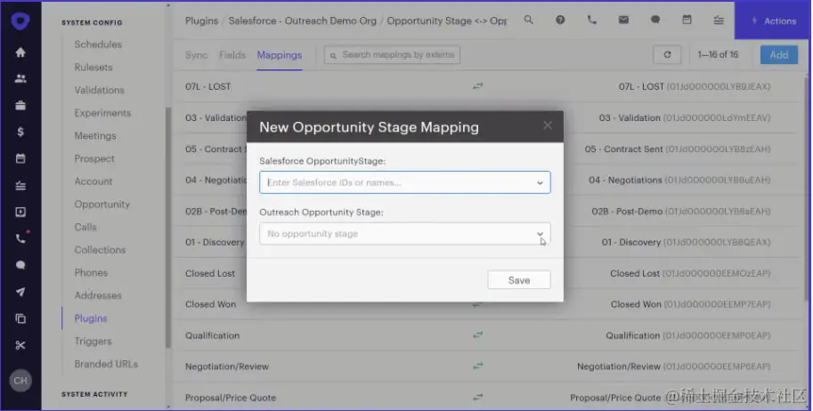Click the 07L - LOST mapping text
This screenshot has height=411, width=813.
click(x=207, y=86)
